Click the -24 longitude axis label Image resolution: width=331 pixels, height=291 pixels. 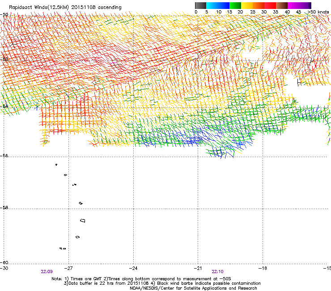[x=133, y=268]
